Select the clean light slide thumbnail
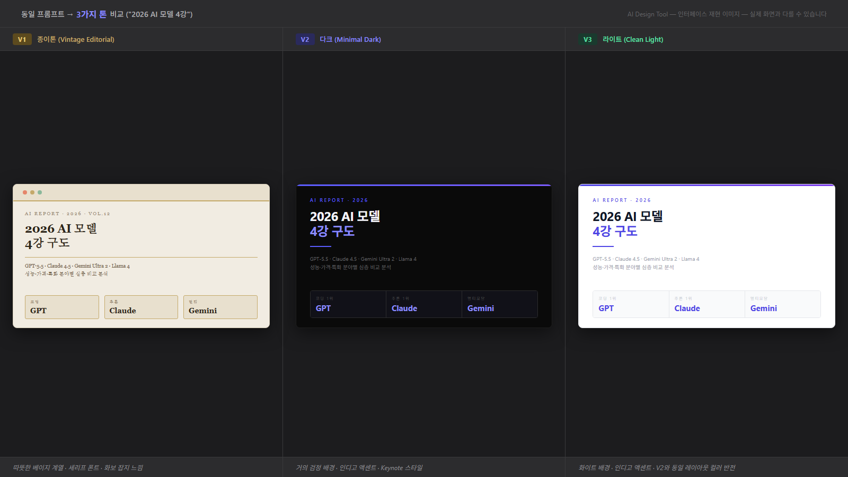The image size is (848, 477). (706, 256)
